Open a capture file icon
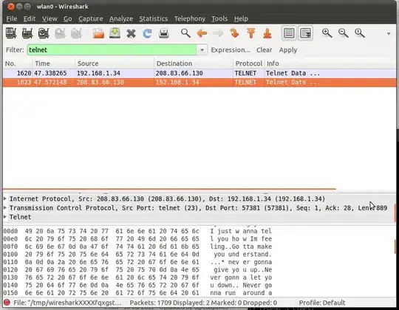The width and height of the screenshot is (399, 310). click(x=98, y=33)
